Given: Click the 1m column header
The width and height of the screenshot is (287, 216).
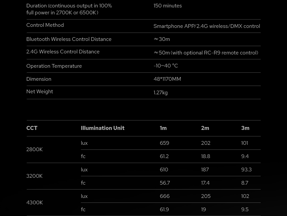Looking at the screenshot, I should (x=163, y=128).
